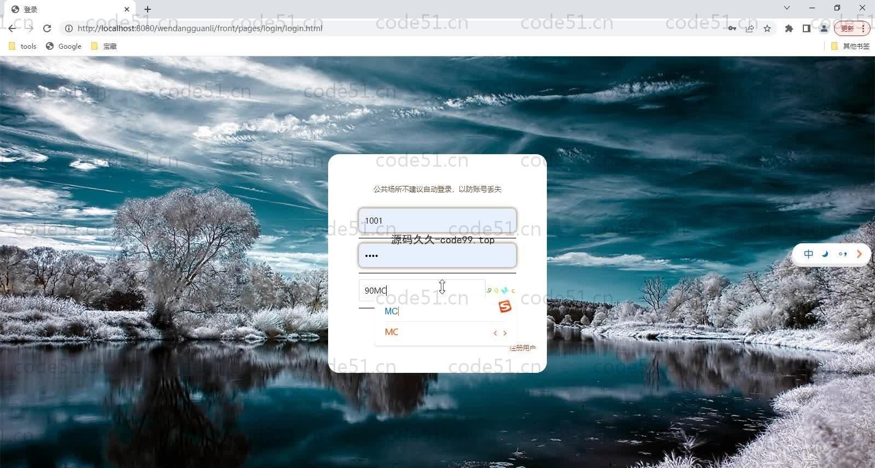Click the Sogou S logo in IME popup
This screenshot has height=468, width=875.
pos(505,307)
